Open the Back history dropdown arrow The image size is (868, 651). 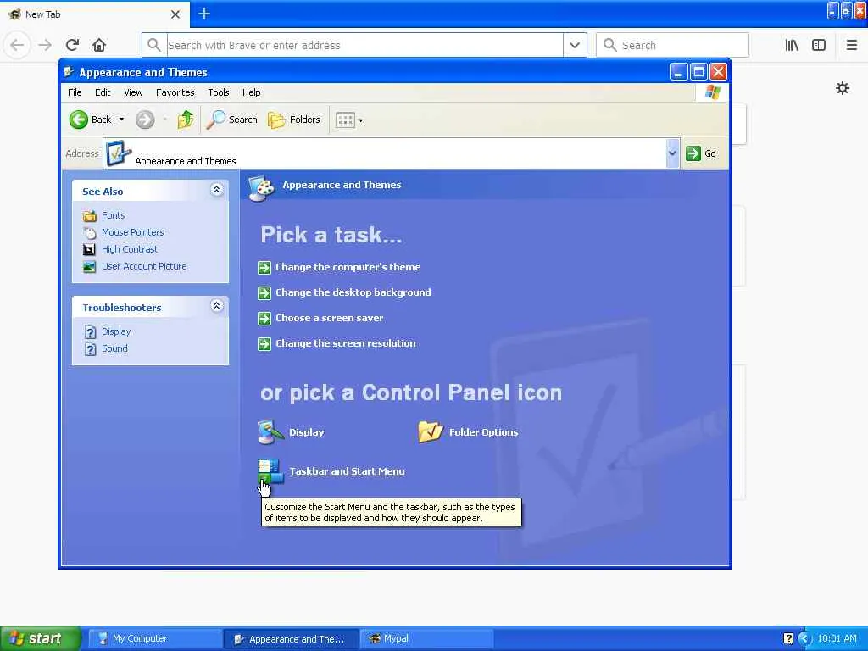point(121,120)
